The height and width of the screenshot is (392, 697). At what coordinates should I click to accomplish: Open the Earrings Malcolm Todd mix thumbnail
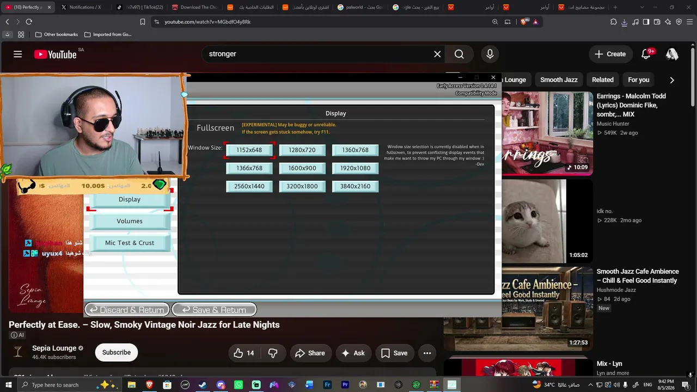pyautogui.click(x=547, y=133)
